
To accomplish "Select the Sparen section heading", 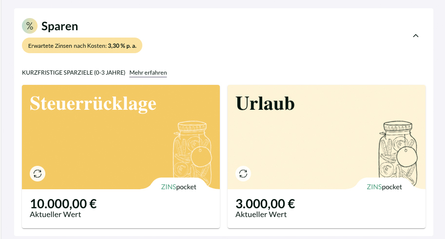I will [59, 26].
